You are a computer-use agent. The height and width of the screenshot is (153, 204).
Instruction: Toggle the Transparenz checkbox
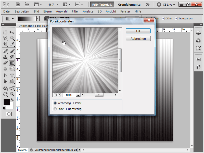pos(176,18)
